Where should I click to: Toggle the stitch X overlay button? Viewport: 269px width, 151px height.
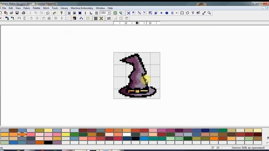[x=101, y=18]
